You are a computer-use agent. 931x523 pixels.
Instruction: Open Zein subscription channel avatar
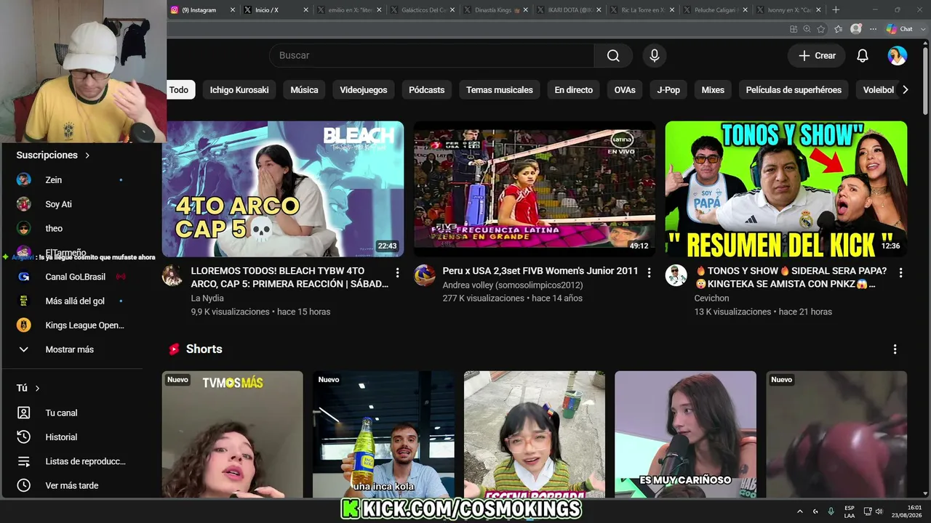tap(24, 179)
